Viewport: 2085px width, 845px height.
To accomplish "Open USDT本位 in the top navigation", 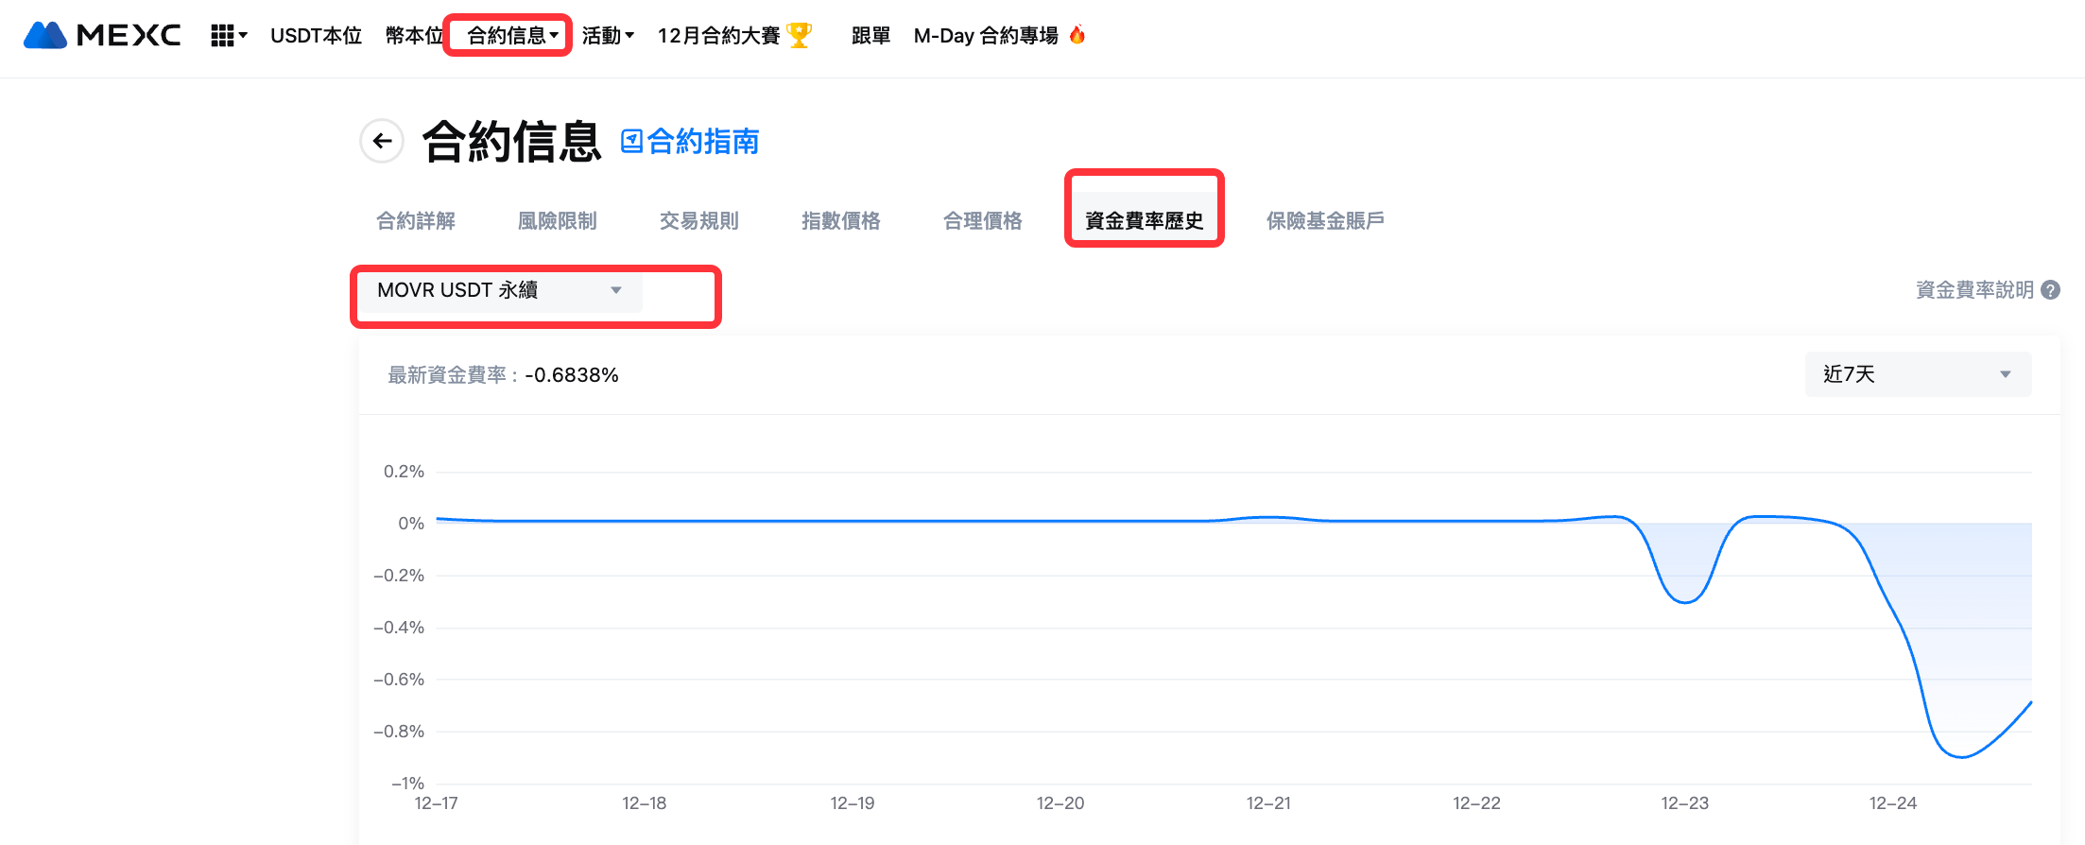I will pos(316,36).
